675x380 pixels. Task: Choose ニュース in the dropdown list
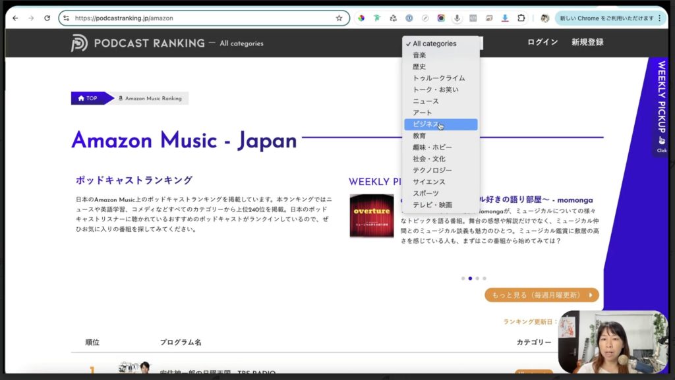(x=426, y=101)
